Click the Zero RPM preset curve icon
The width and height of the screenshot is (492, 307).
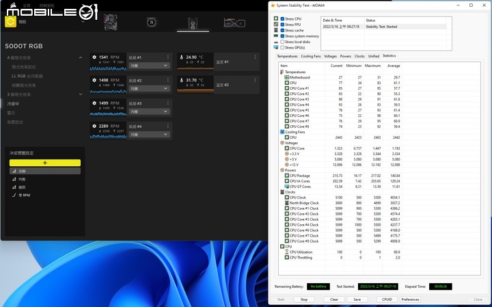pyautogui.click(x=14, y=195)
